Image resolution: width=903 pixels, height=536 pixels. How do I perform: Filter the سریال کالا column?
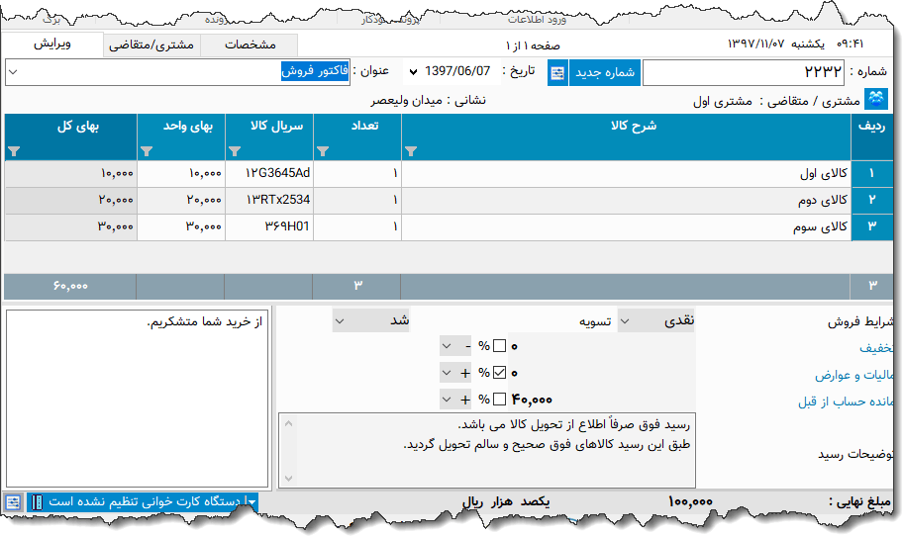click(235, 151)
